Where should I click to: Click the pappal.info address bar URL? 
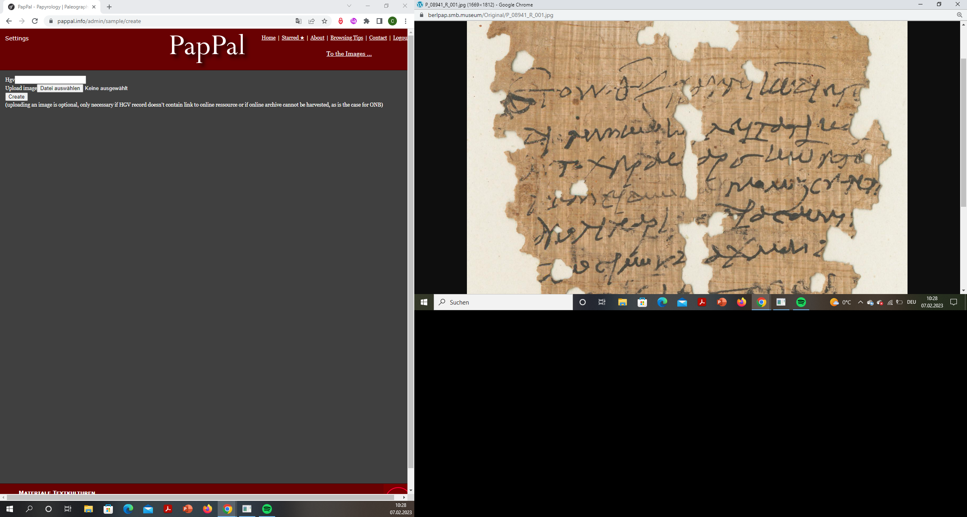[x=99, y=21]
